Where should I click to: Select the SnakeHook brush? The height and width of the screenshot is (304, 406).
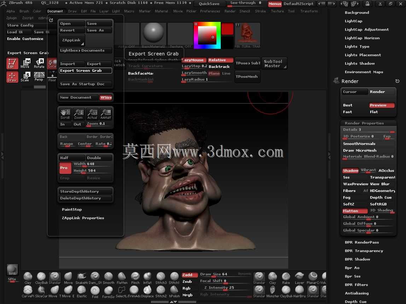(82, 278)
